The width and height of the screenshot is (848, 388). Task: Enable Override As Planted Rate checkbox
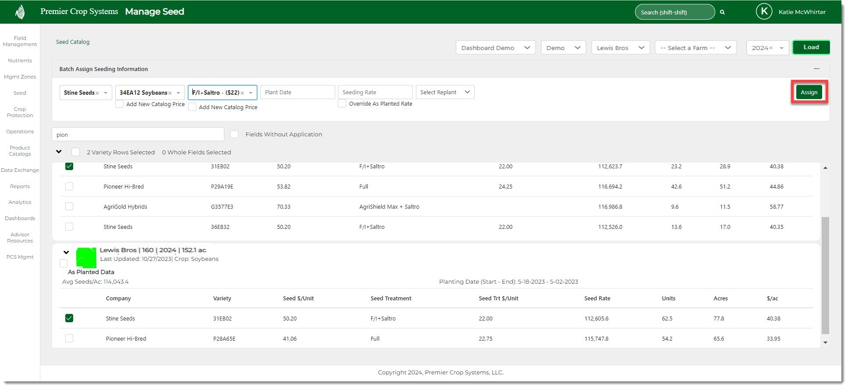tap(342, 104)
